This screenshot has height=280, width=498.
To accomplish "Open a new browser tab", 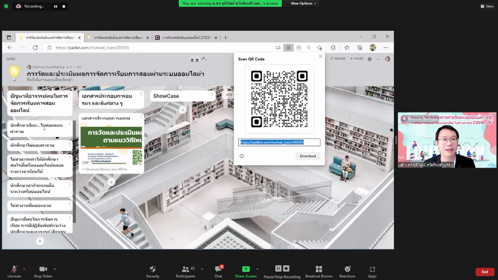I will [225, 37].
